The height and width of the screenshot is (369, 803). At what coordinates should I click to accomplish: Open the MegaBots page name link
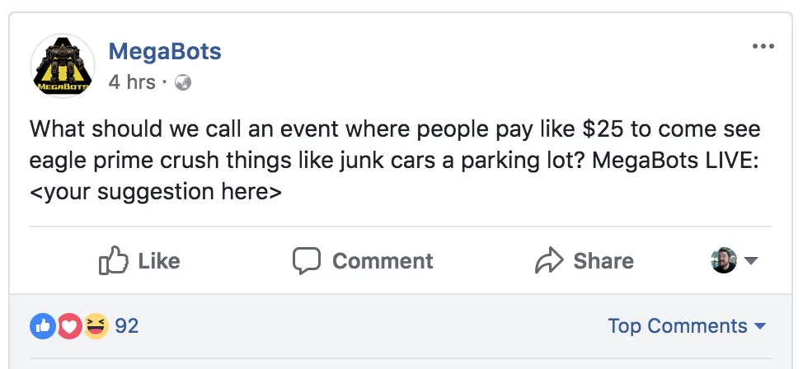click(x=165, y=52)
